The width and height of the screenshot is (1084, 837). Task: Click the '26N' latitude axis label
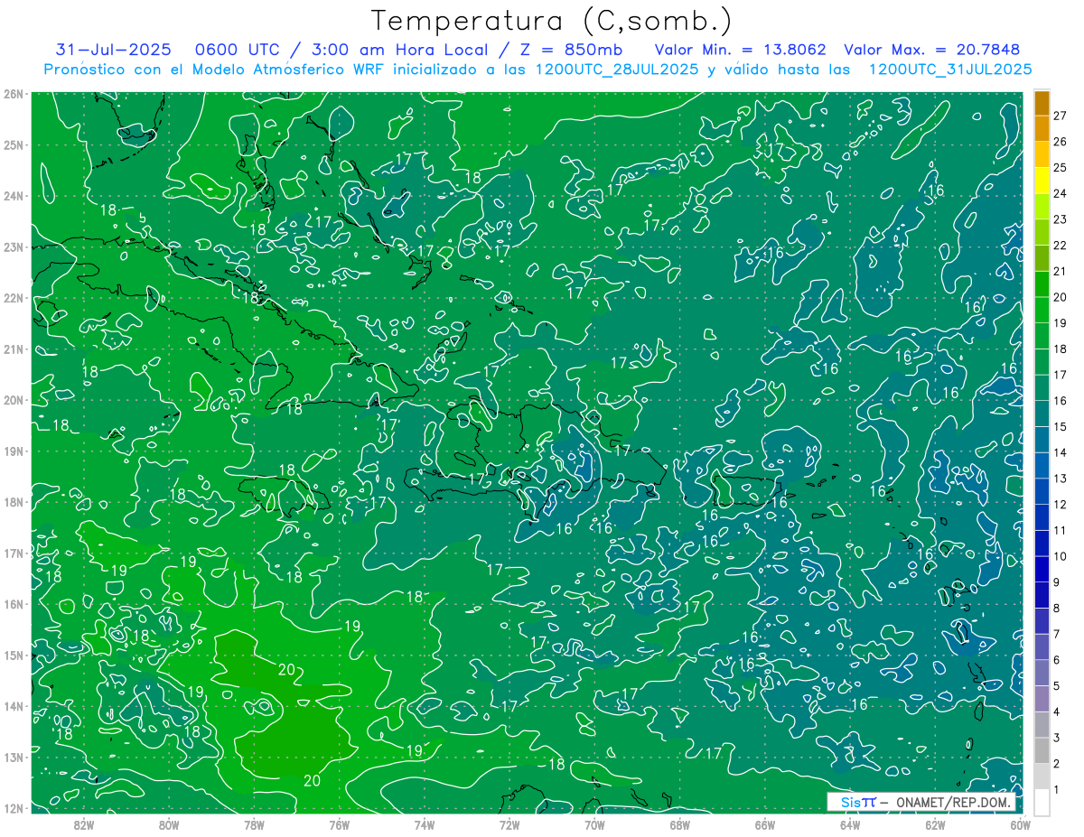click(13, 94)
